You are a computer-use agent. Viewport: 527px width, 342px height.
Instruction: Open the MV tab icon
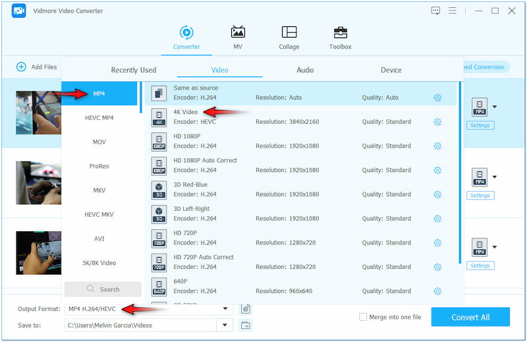point(238,32)
